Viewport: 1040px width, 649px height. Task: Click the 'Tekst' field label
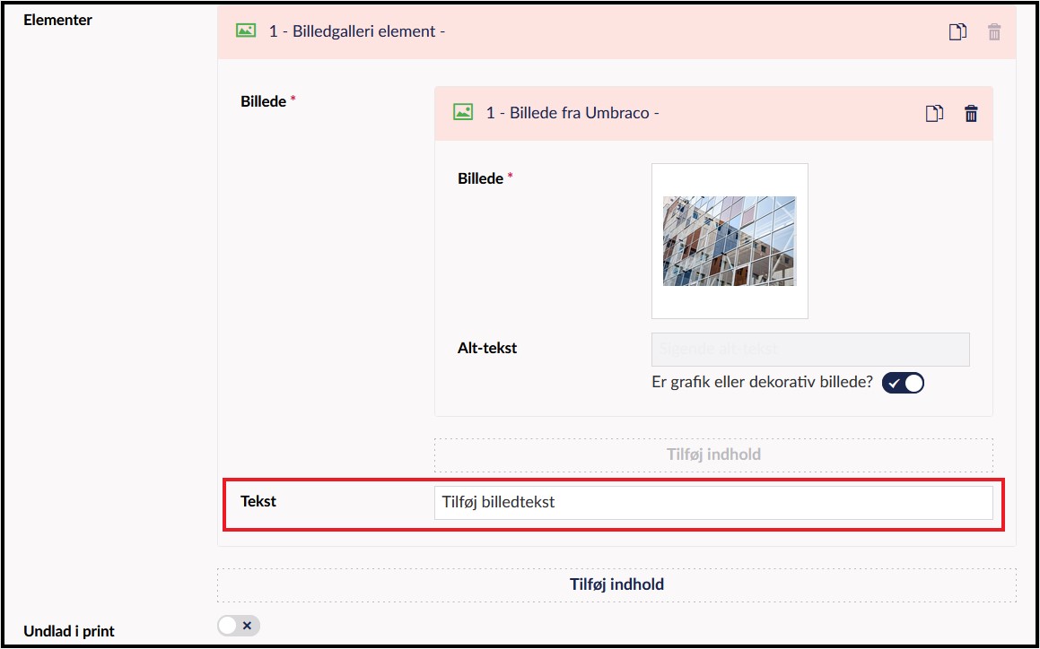pyautogui.click(x=258, y=501)
